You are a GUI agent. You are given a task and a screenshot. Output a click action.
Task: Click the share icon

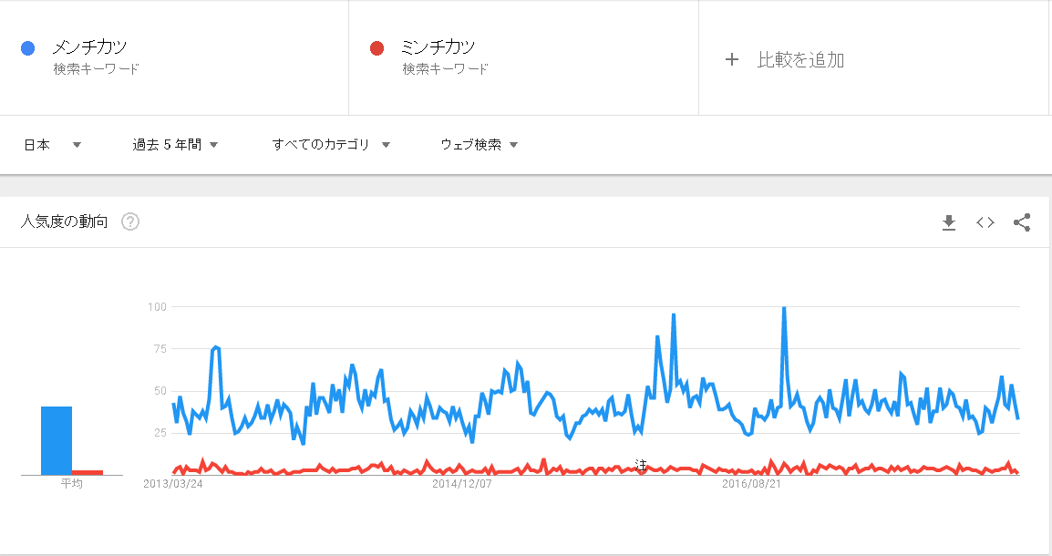coord(1022,222)
